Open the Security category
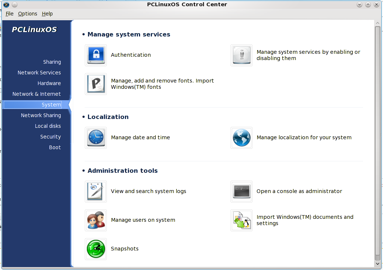 (51, 137)
